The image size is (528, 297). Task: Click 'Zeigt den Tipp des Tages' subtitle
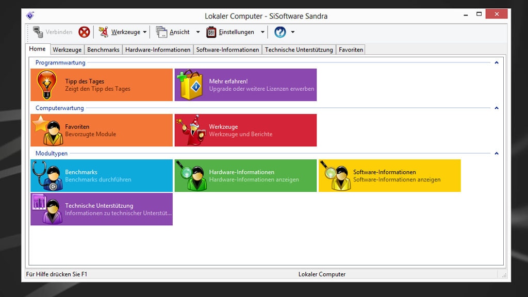click(97, 89)
